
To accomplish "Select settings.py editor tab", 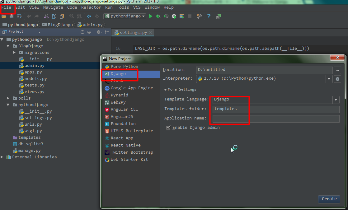I will pyautogui.click(x=134, y=33).
